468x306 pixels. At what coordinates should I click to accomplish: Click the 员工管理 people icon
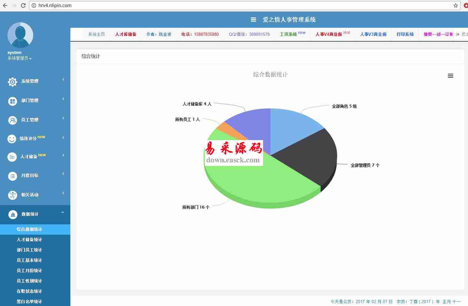coord(12,120)
